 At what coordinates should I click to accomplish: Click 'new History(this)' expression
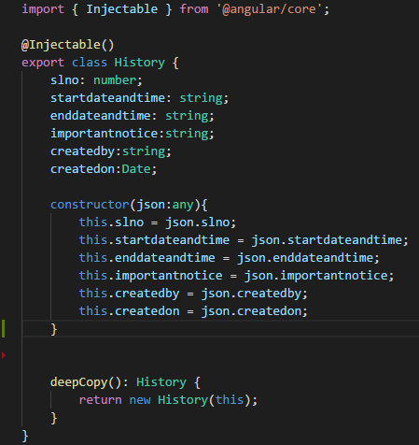coord(190,400)
